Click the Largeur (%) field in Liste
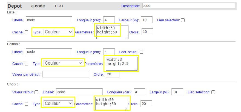Screen dimensions: 241x112 (147, 20)
